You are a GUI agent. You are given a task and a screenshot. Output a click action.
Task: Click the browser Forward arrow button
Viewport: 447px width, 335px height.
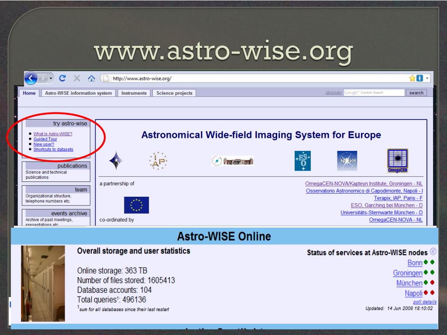pyautogui.click(x=43, y=78)
